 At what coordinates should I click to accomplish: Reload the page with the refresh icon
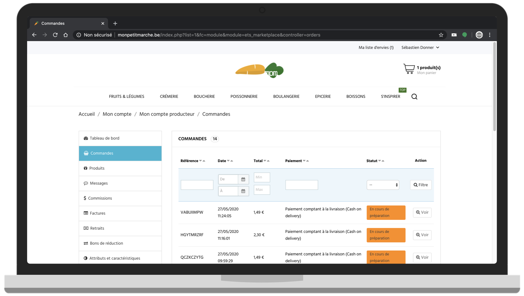[x=55, y=35]
